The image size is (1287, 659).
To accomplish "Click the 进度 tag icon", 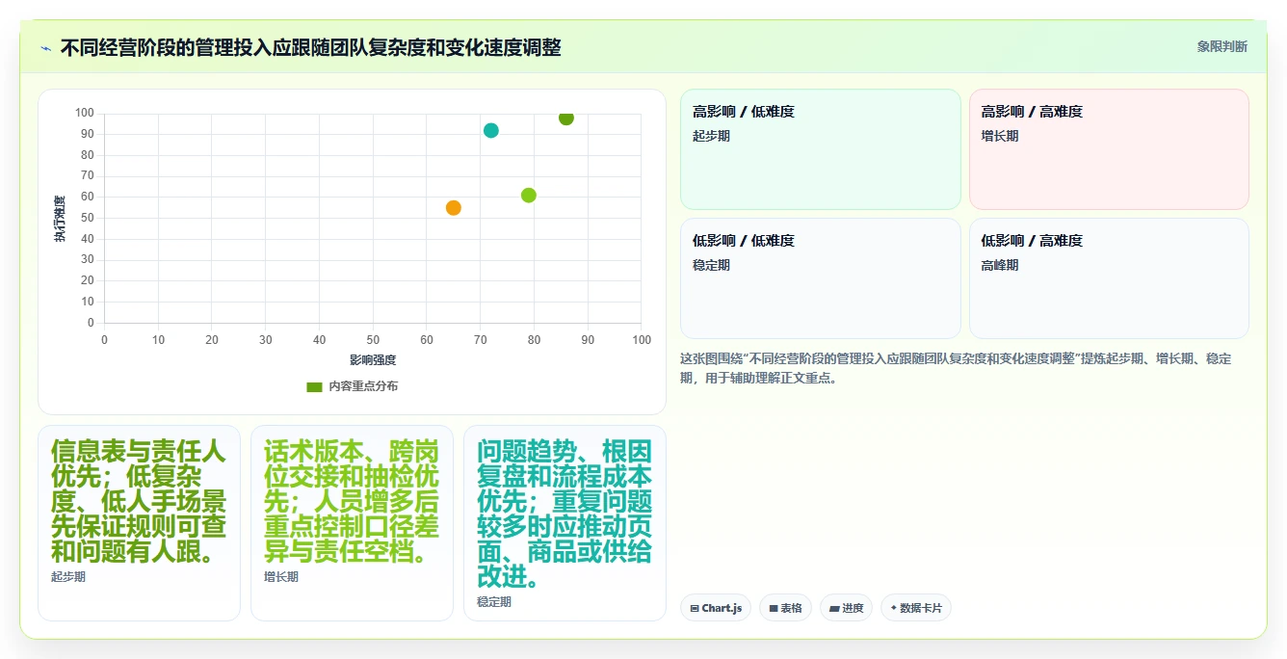I will pyautogui.click(x=834, y=609).
